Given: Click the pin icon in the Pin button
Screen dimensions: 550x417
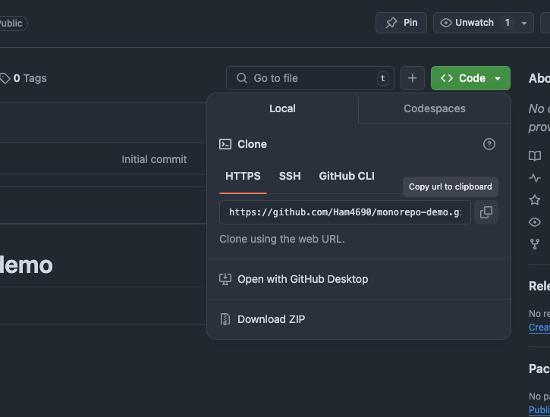Looking at the screenshot, I should pyautogui.click(x=391, y=23).
